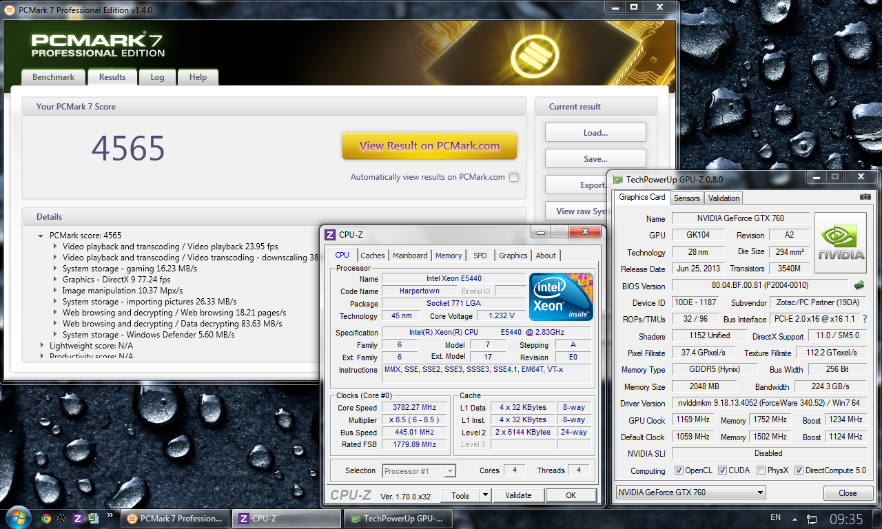Viewport: 882px width, 529px height.
Task: Open the Log tab in PCMark
Action: [157, 77]
